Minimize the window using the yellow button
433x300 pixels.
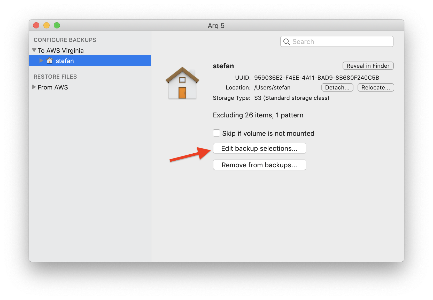tap(47, 25)
